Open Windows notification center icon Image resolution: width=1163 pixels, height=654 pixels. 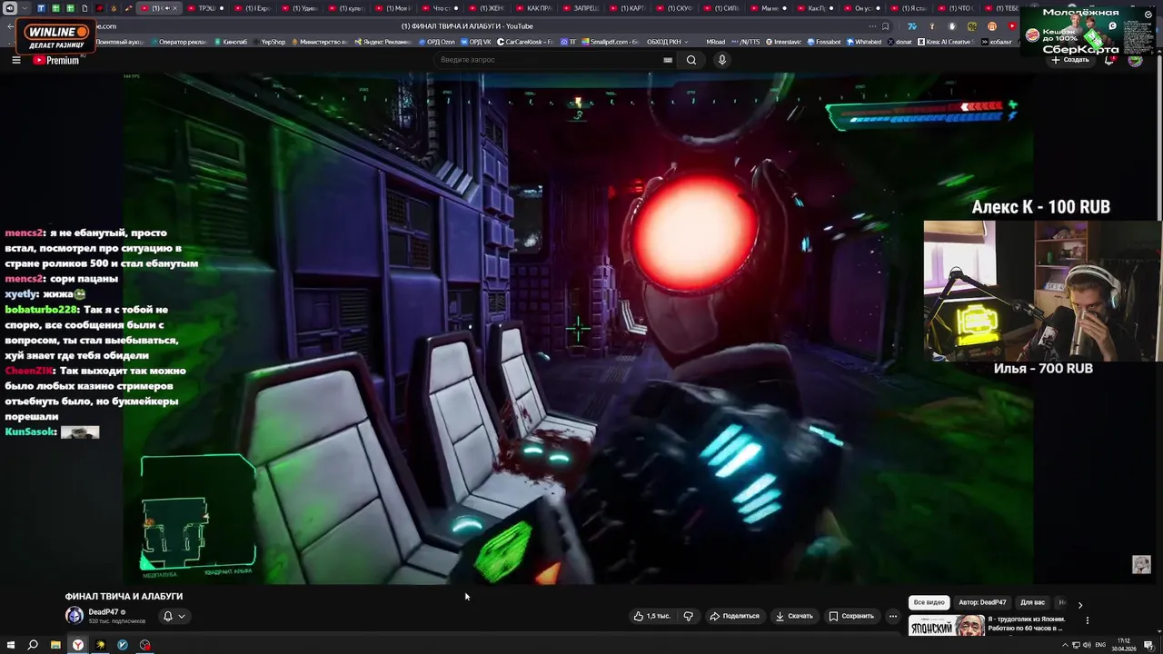tap(1148, 645)
